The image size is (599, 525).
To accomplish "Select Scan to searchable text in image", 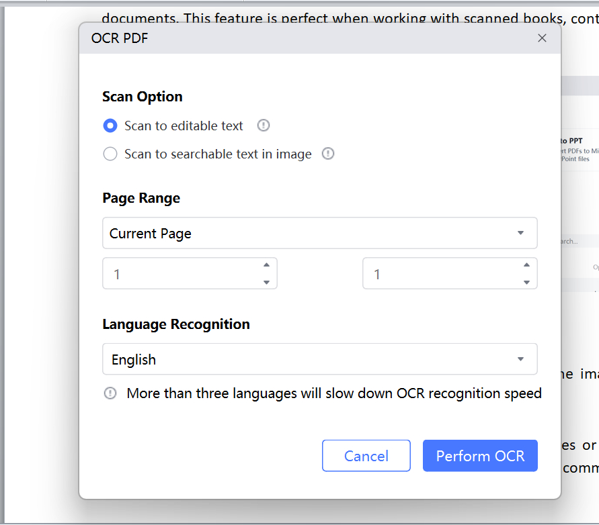I will [x=110, y=154].
